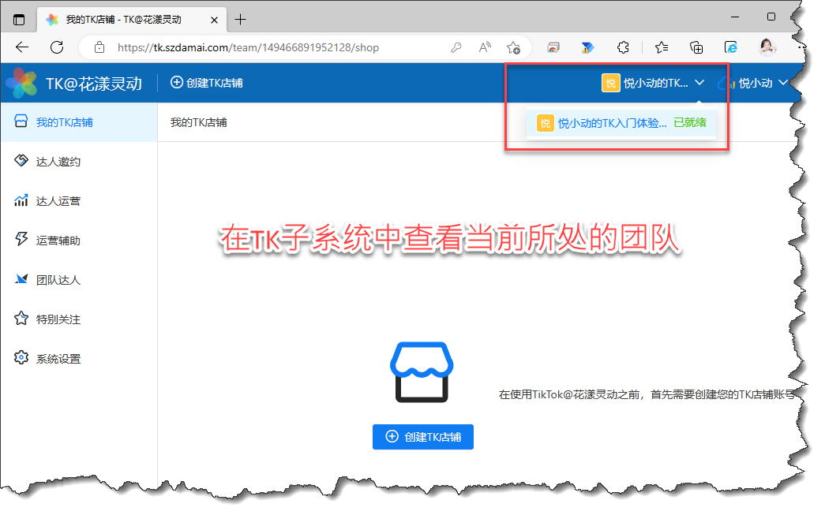Click the large shop illustration icon
825x515 pixels.
[x=422, y=372]
